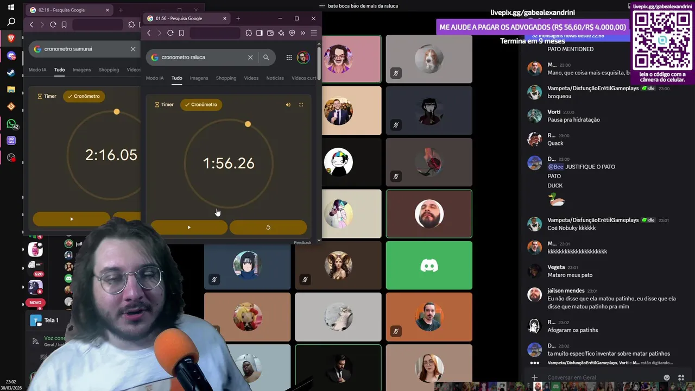Open Google account avatar menu
695x391 pixels.
[303, 57]
